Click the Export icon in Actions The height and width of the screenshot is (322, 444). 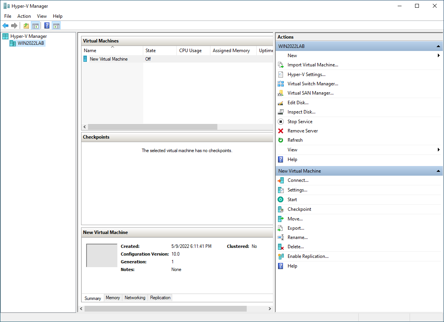click(x=281, y=228)
